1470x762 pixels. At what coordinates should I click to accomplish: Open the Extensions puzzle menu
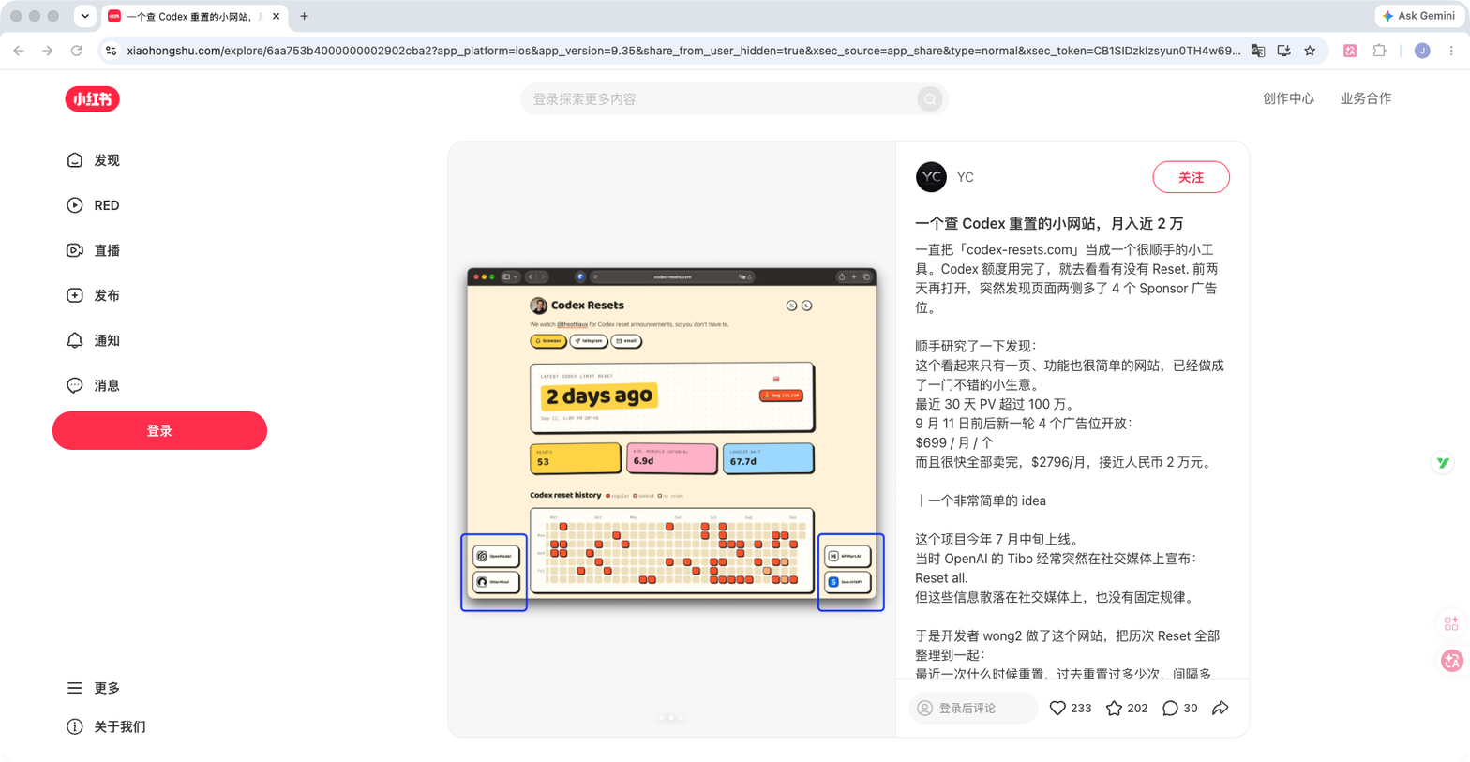[x=1379, y=51]
